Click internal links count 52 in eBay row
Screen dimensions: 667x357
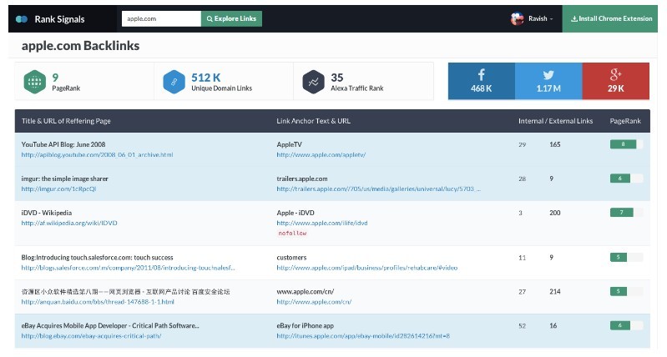pos(522,326)
